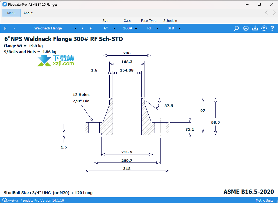The height and width of the screenshot is (203, 278).
Task: Open the RF face type dropdown
Action: [x=158, y=29]
